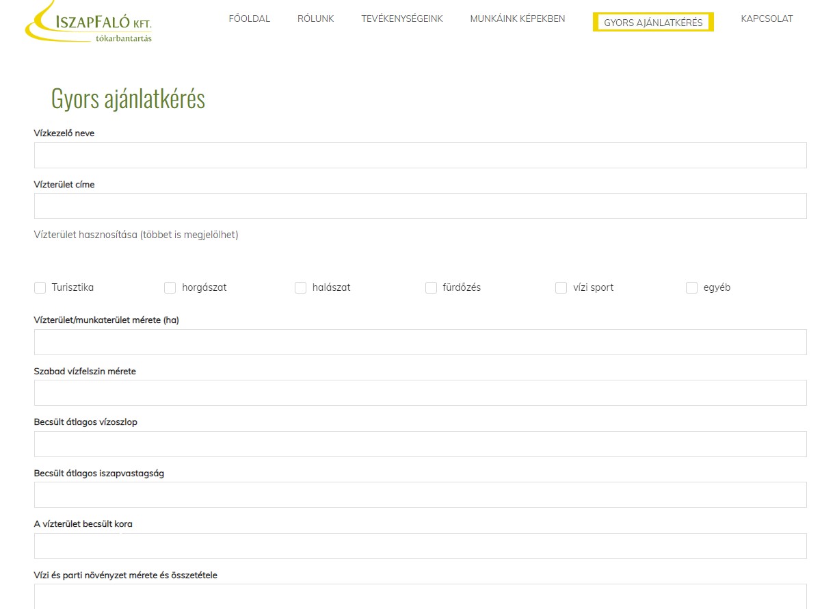The width and height of the screenshot is (835, 609).
Task: Focus the Vízi és parti növényzet field
Action: [421, 597]
